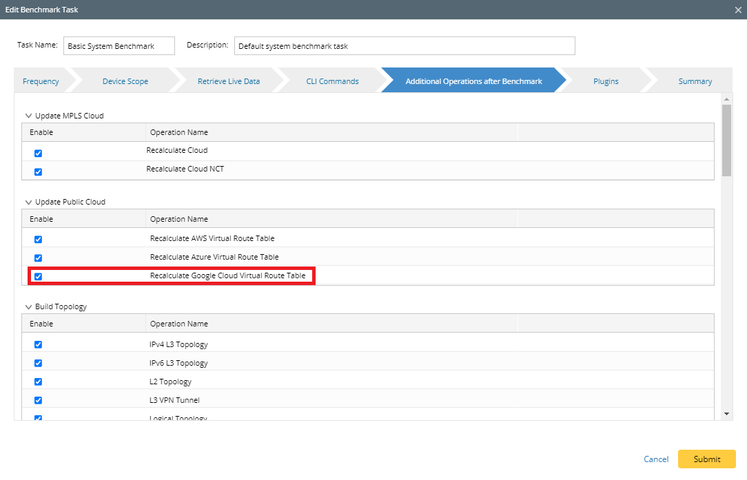This screenshot has width=747, height=480.
Task: Click the Cancel link
Action: point(656,459)
